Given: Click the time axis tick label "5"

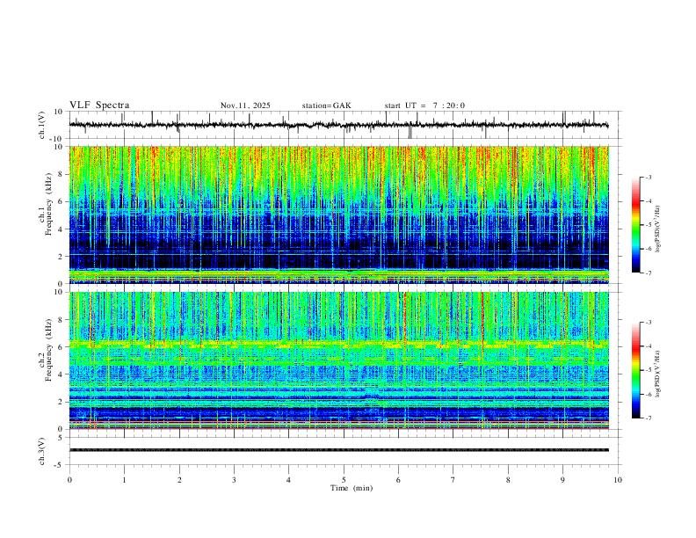Looking at the screenshot, I should coord(344,480).
